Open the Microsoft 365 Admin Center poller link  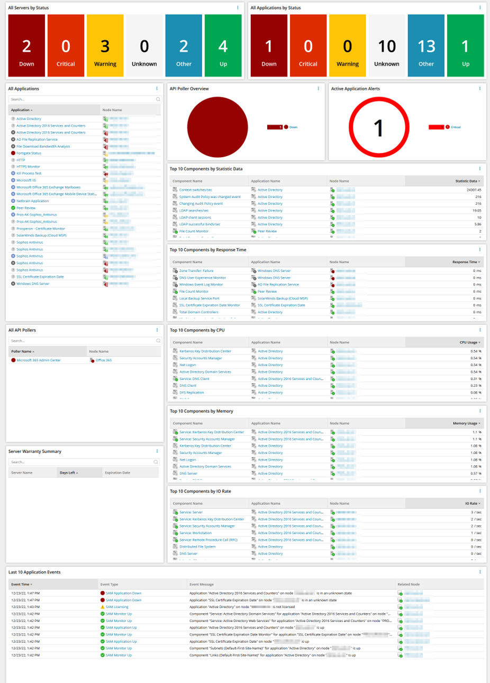(x=39, y=360)
